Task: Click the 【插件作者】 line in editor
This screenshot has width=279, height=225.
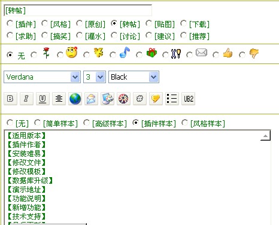Action: (26, 145)
